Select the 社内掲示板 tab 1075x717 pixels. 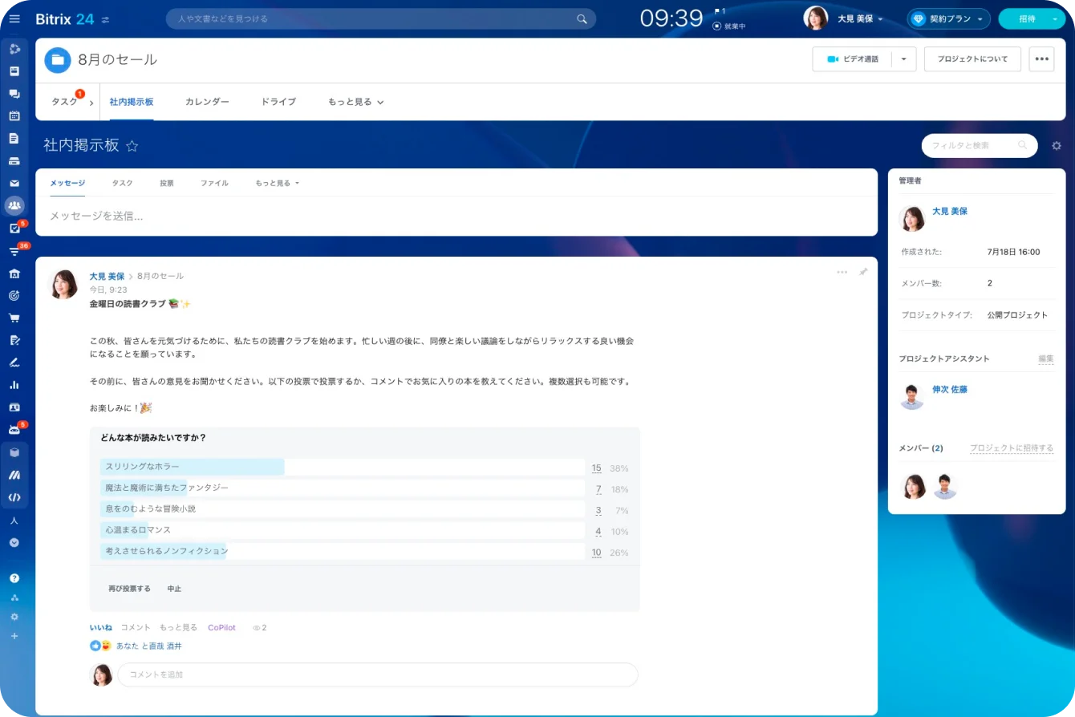pos(132,102)
